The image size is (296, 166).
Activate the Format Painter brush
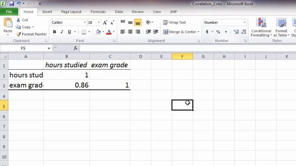tap(18, 34)
